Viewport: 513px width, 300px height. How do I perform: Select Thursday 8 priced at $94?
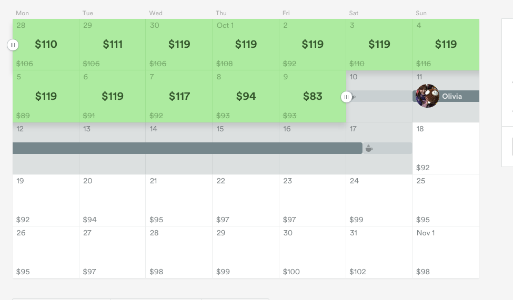click(246, 96)
